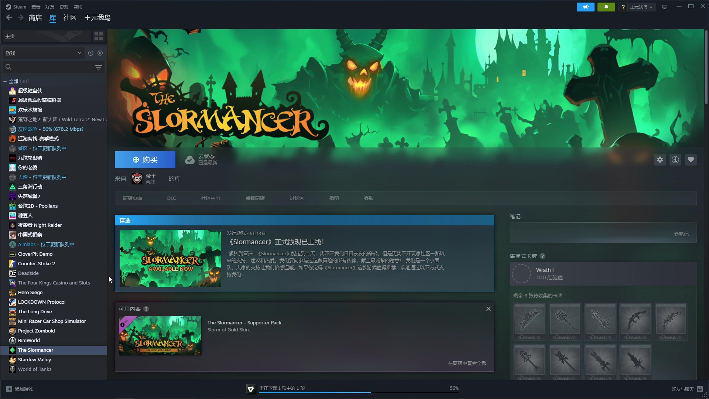Click the Wrath I badge circle
Image resolution: width=709 pixels, height=399 pixels.
pyautogui.click(x=521, y=274)
